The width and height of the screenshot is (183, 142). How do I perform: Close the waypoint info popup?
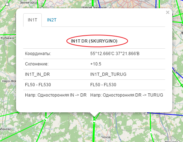coord(168,12)
